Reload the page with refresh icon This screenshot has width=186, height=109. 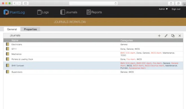pos(116,3)
